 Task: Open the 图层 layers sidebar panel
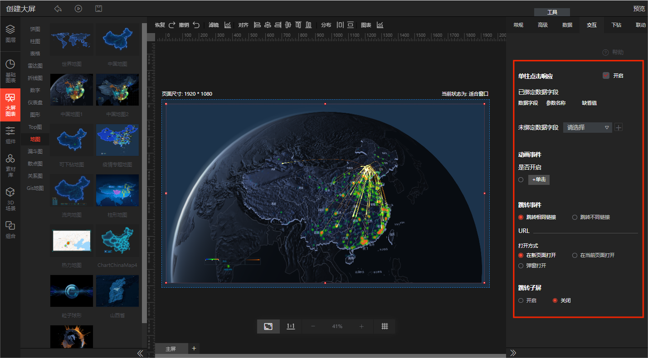tap(10, 34)
